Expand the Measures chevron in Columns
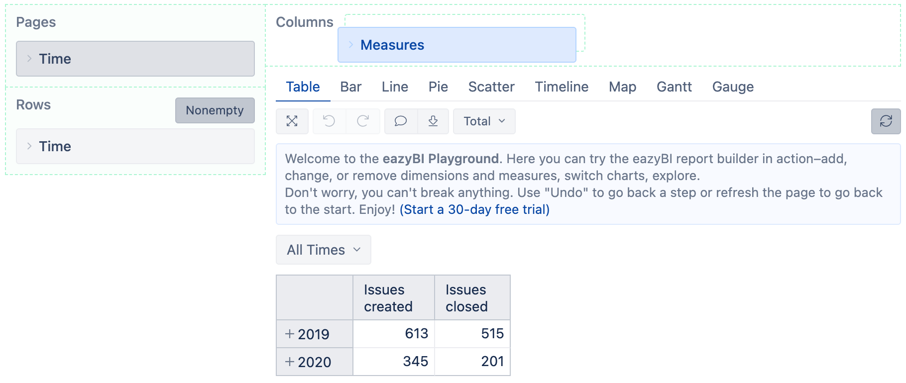Viewport: 906px width, 383px height. point(351,45)
